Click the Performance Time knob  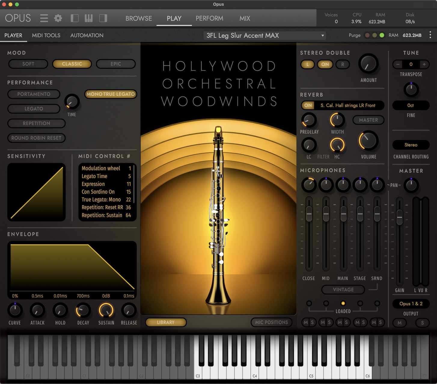(x=72, y=102)
